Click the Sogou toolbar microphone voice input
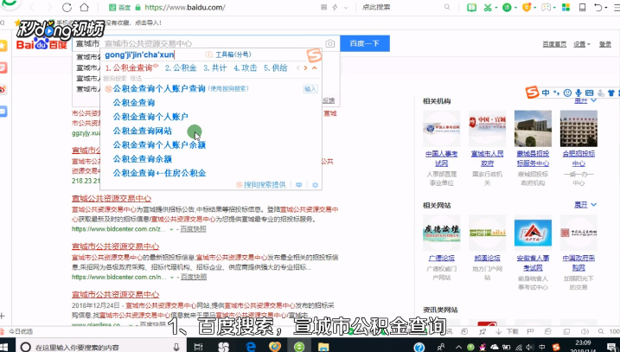Screen dimensions: 620x352 click(578, 93)
